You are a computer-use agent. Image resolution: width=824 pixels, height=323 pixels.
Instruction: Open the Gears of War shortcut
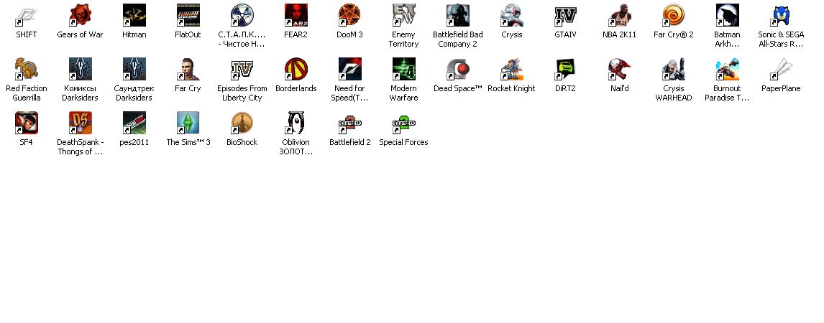point(81,15)
